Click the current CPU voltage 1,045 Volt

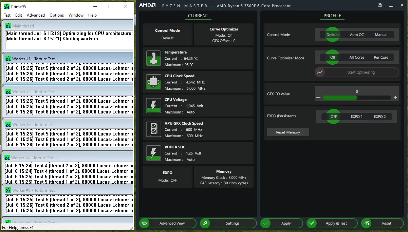[194, 106]
